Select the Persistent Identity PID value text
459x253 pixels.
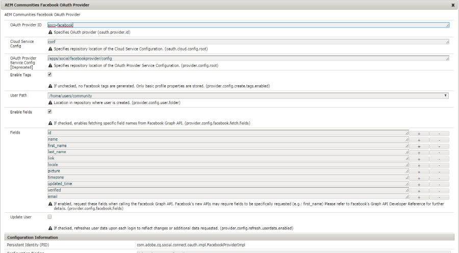(191, 245)
